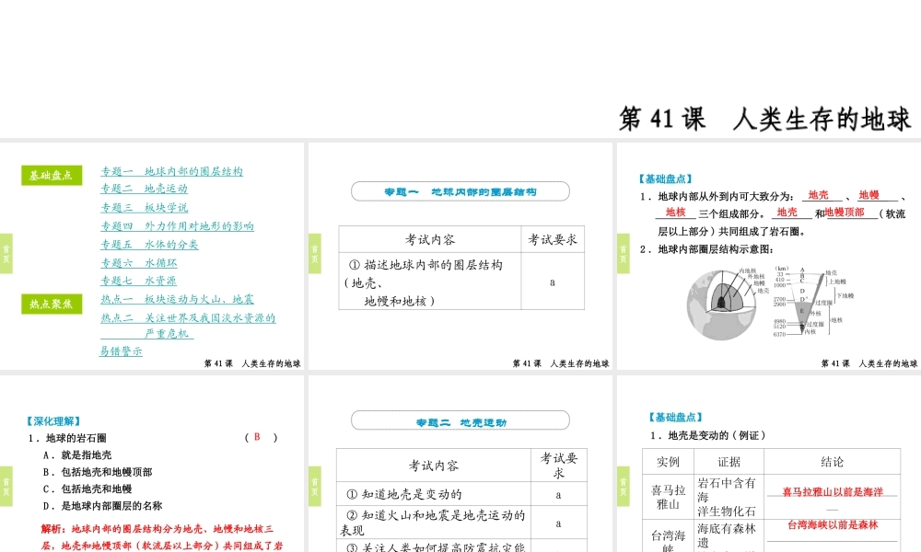Click 首页 tab on the contents slide
921x552 pixels.
(6, 253)
